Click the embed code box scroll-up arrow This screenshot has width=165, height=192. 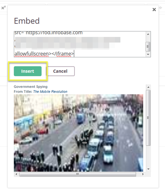click(148, 34)
